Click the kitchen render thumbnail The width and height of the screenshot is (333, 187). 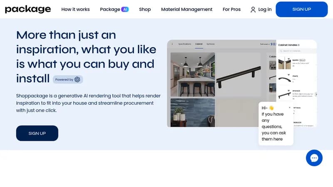(193, 74)
